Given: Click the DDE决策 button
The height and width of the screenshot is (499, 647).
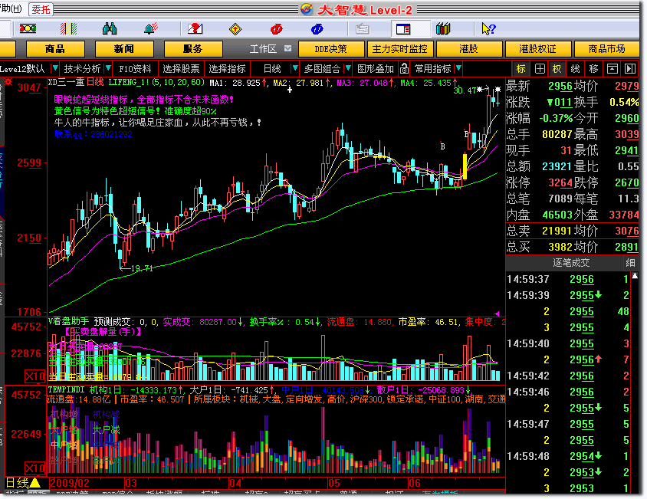Looking at the screenshot, I should 331,49.
